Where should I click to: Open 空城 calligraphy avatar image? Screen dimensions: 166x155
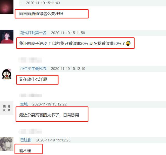click(x=7, y=108)
